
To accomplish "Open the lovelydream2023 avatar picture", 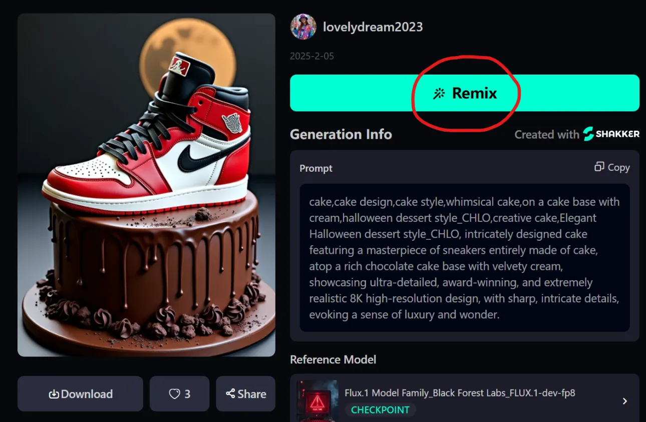I will point(303,27).
